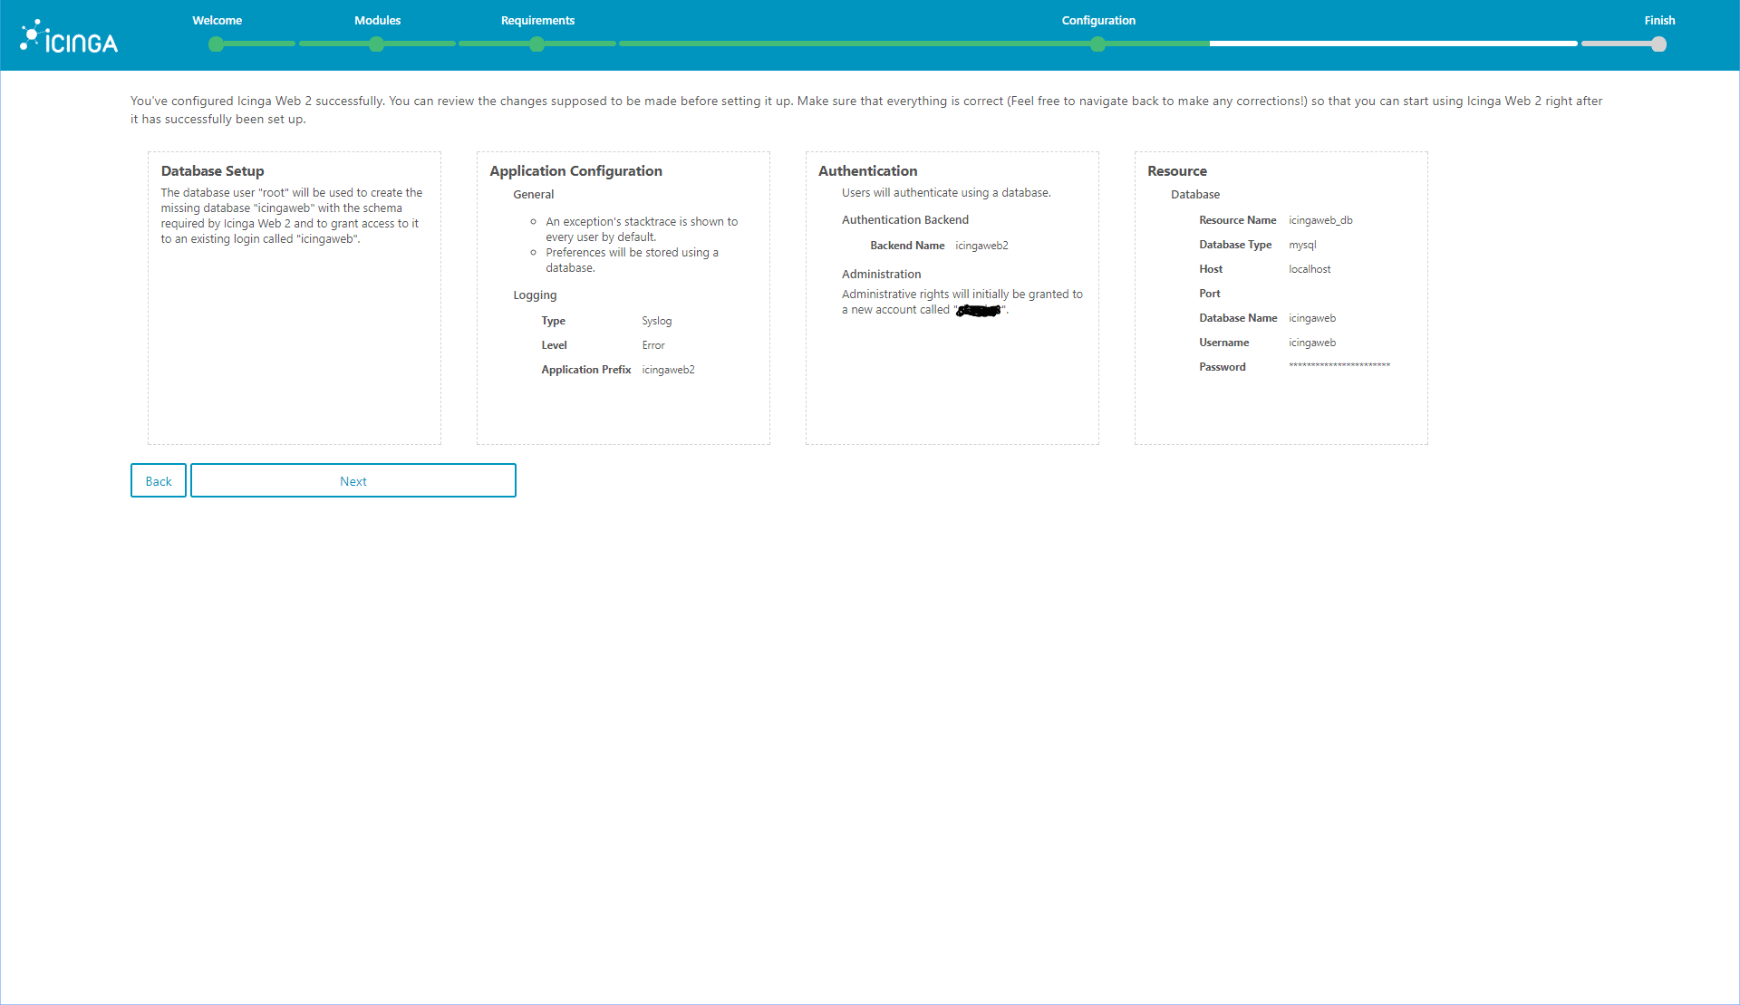The height and width of the screenshot is (1005, 1740).
Task: Click the Resource heading
Action: pos(1176,170)
